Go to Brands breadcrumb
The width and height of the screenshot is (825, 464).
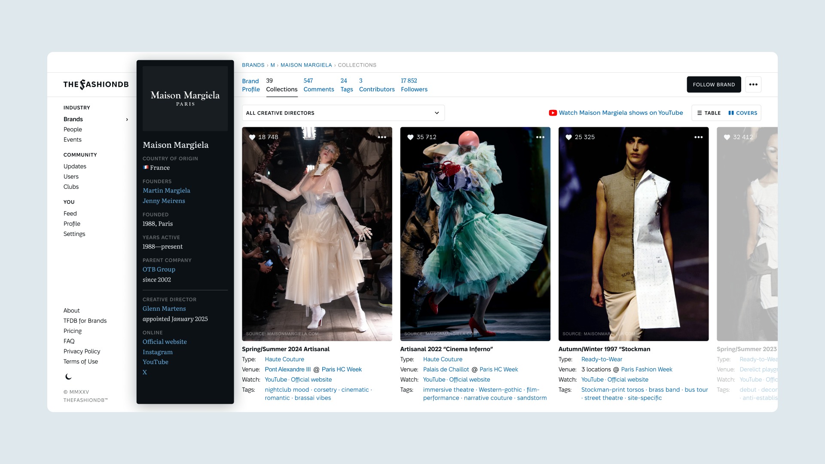tap(253, 65)
